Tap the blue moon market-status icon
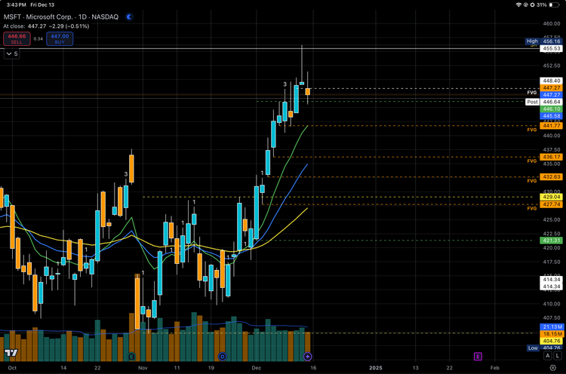566x374 pixels. [129, 17]
